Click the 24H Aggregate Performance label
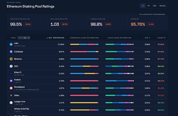This screenshot has width=178, height=116. [x=152, y=14]
